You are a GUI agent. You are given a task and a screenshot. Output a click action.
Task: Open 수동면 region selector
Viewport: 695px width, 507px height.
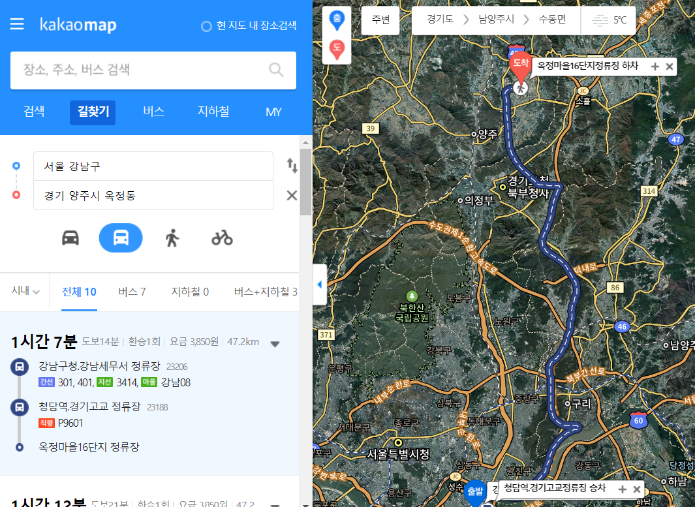[x=552, y=20]
